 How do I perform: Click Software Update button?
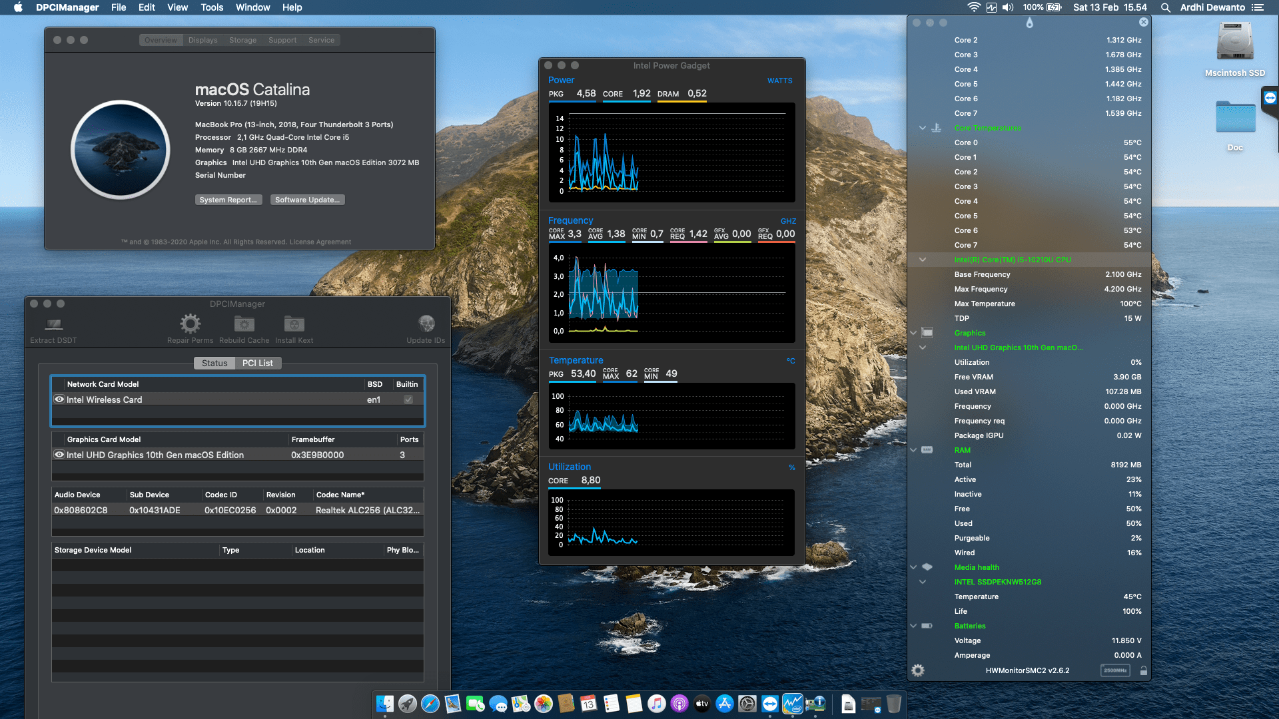tap(307, 200)
